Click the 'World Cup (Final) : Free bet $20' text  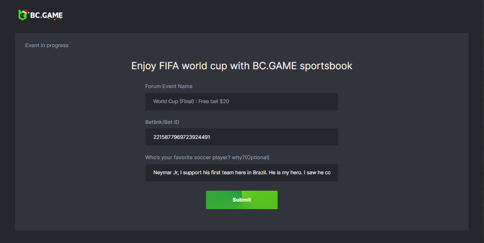[191, 102]
